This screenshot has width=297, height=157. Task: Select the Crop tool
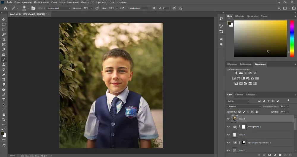pos(4,39)
